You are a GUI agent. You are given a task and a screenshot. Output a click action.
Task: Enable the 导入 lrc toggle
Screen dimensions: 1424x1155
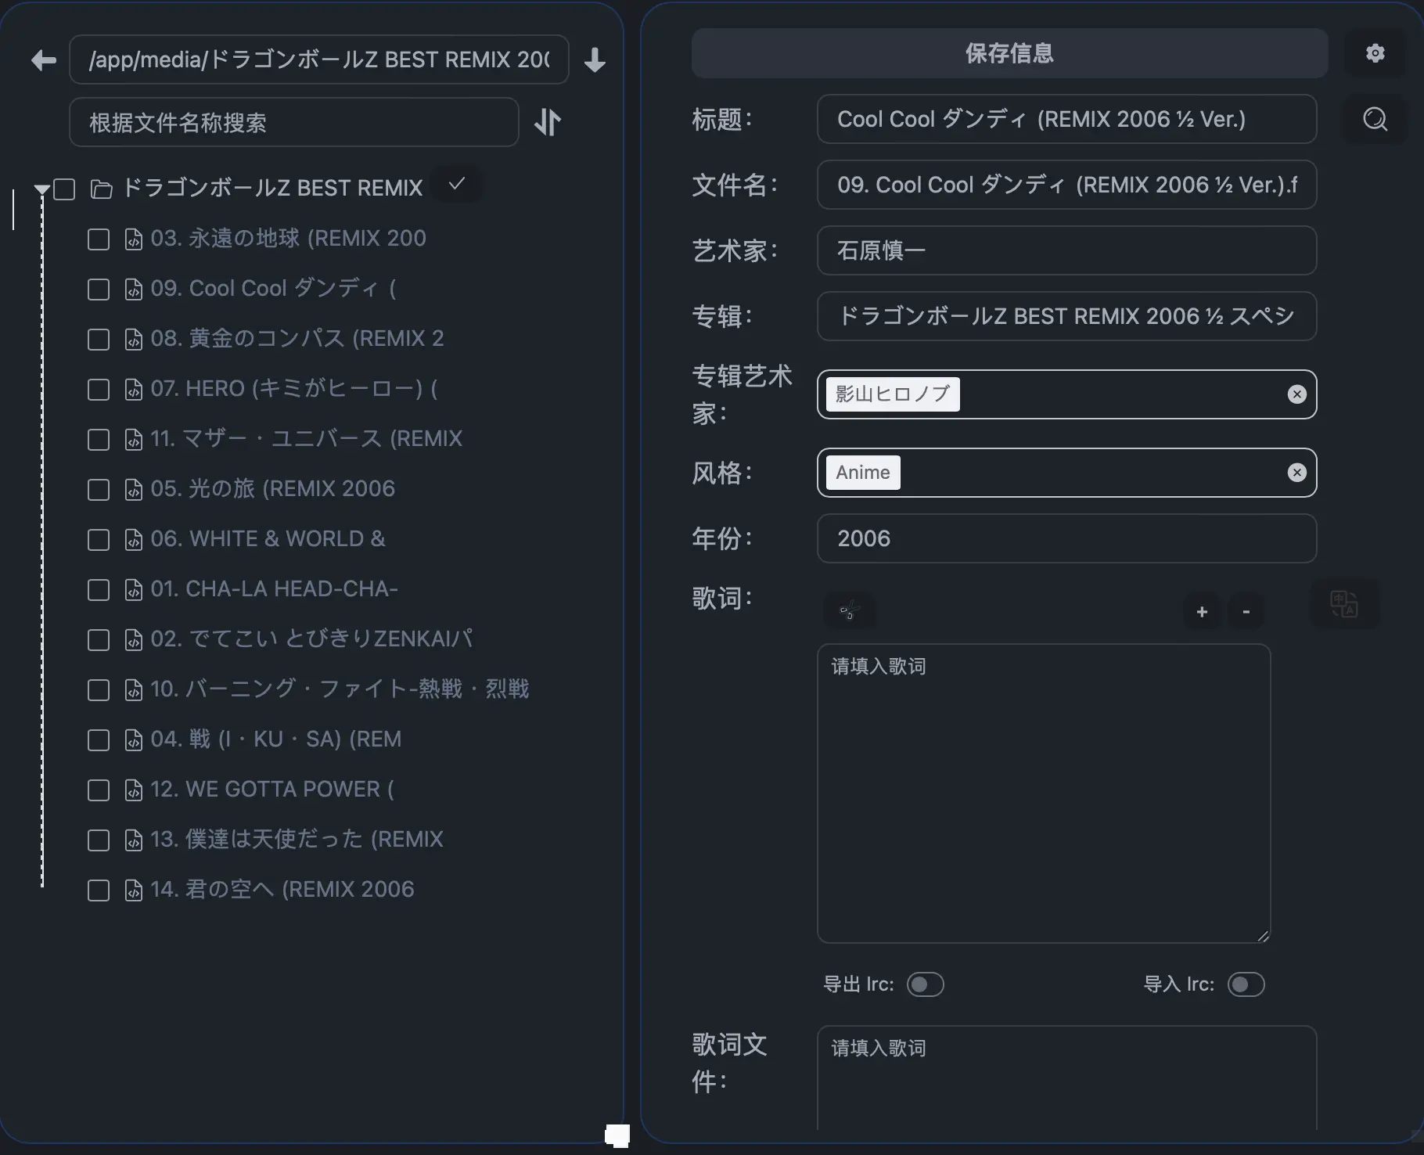pyautogui.click(x=1246, y=984)
